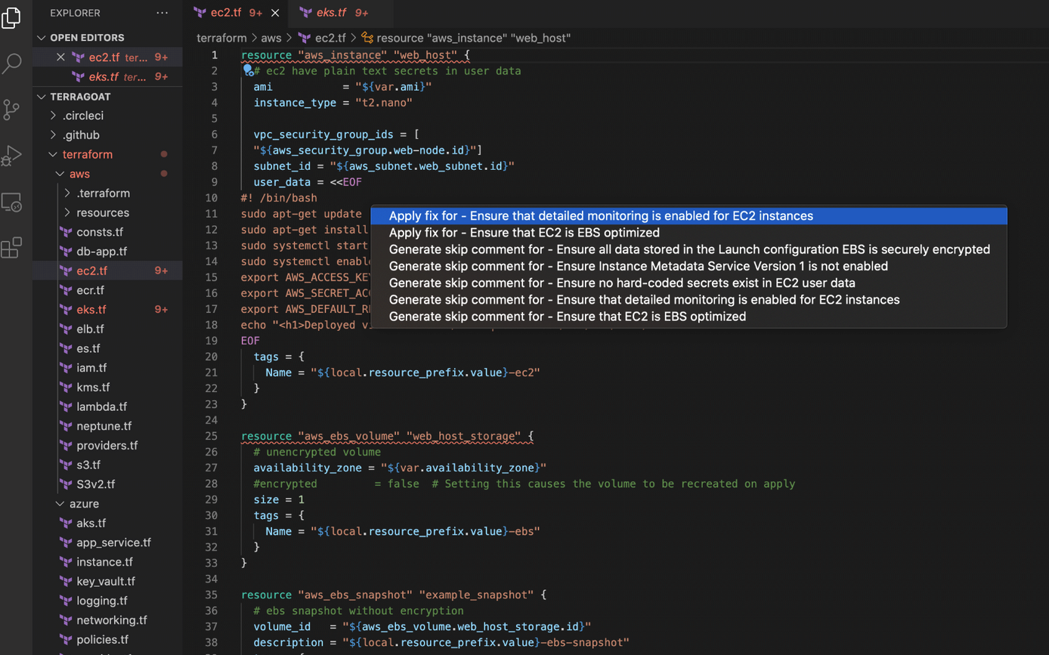Click the 9+ problems badge next to ec2.tf
Image resolution: width=1049 pixels, height=655 pixels.
(162, 57)
